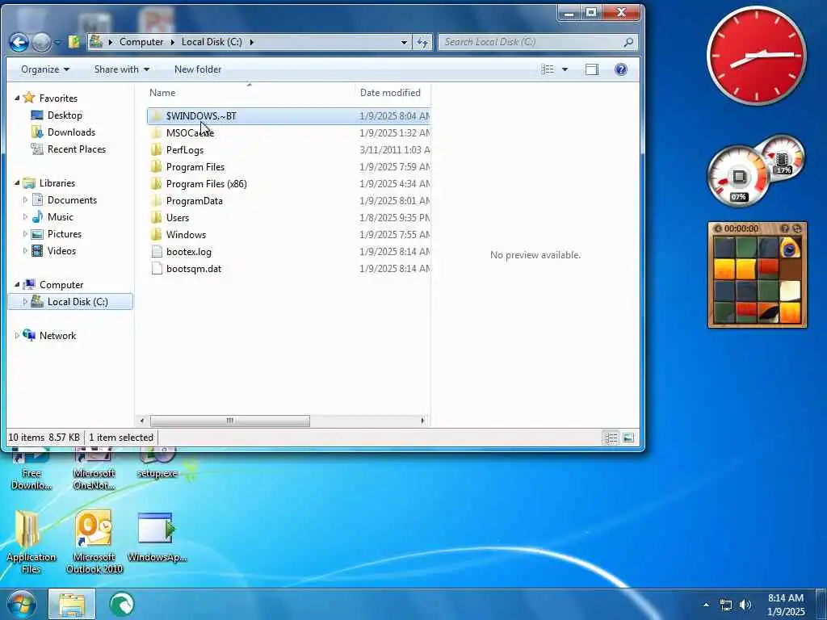Click Windows Explorer taskbar button

pos(72,604)
